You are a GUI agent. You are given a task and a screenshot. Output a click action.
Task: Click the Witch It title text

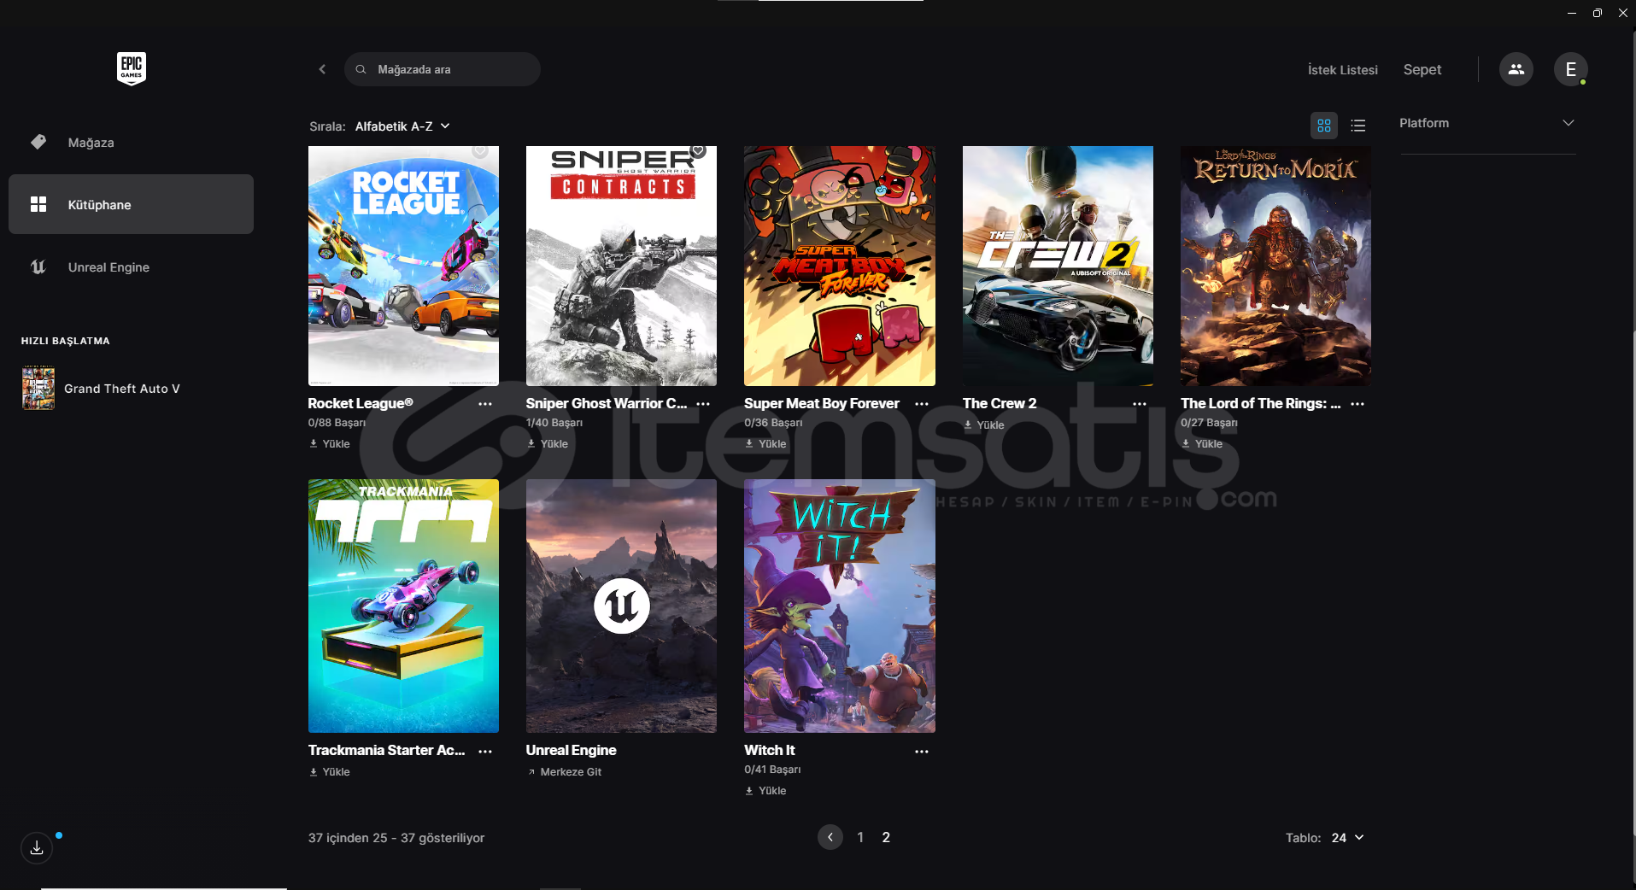point(770,750)
